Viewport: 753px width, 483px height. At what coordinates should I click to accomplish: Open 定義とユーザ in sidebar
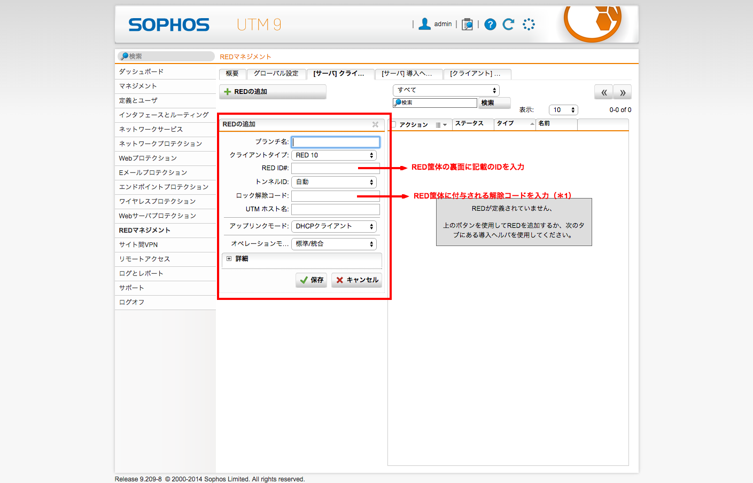(x=165, y=101)
